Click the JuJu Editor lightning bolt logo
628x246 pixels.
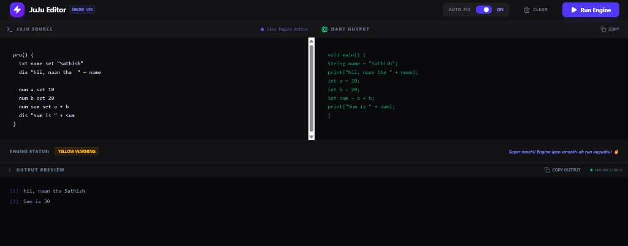[x=17, y=10]
